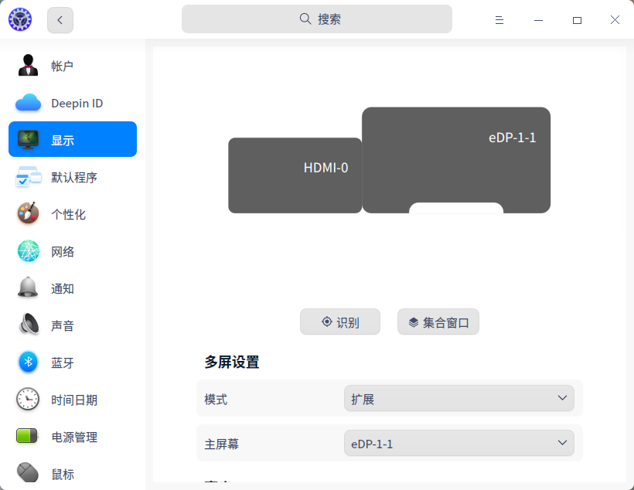
Task: Select the 鼠标 sidebar icon
Action: tap(28, 473)
